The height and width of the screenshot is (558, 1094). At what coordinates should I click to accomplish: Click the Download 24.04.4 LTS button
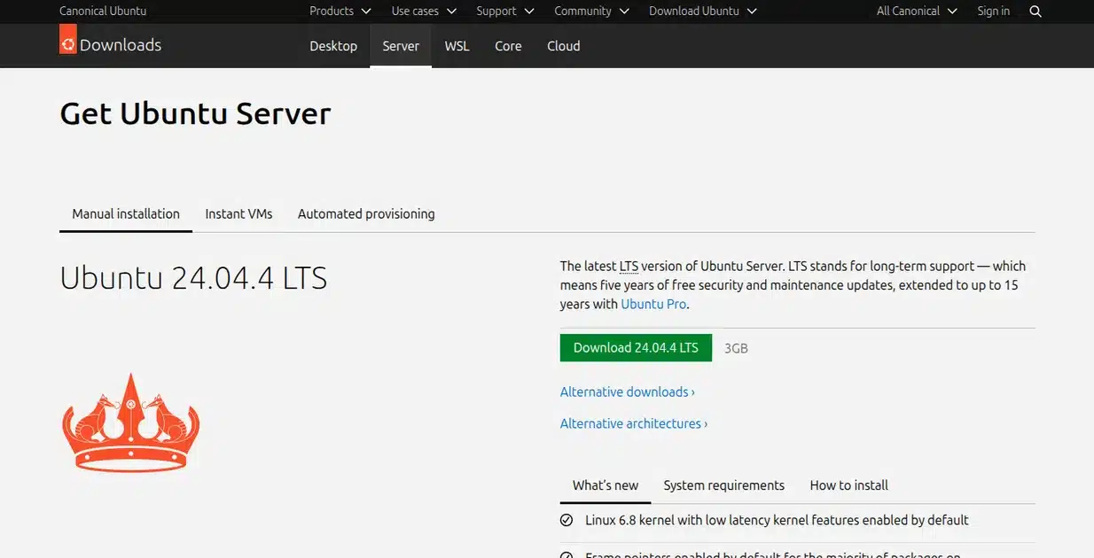(636, 348)
